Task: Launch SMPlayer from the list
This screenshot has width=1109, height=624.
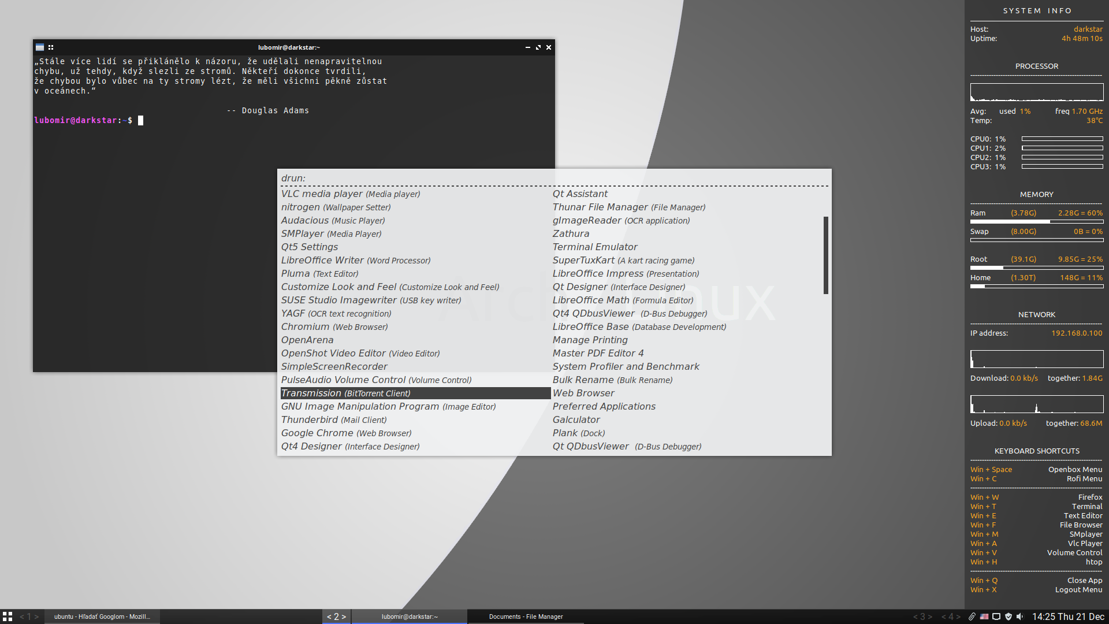Action: (415, 234)
